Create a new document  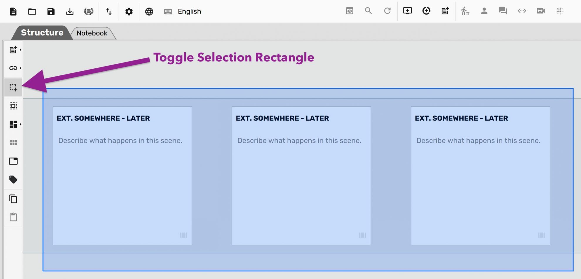point(13,11)
